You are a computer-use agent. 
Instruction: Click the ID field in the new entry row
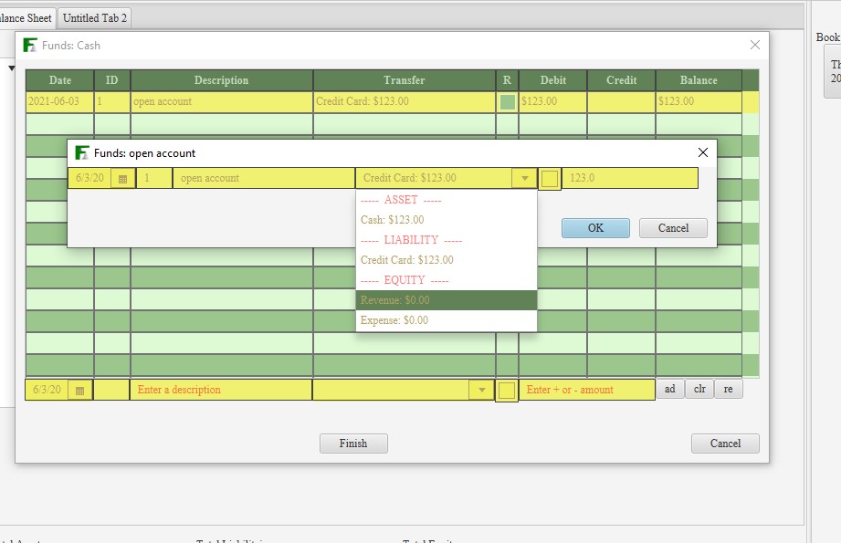point(111,390)
